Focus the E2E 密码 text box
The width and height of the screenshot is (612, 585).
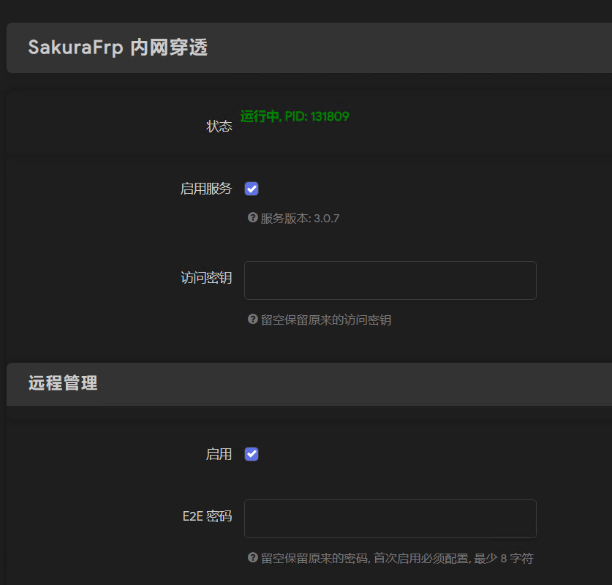[390, 517]
